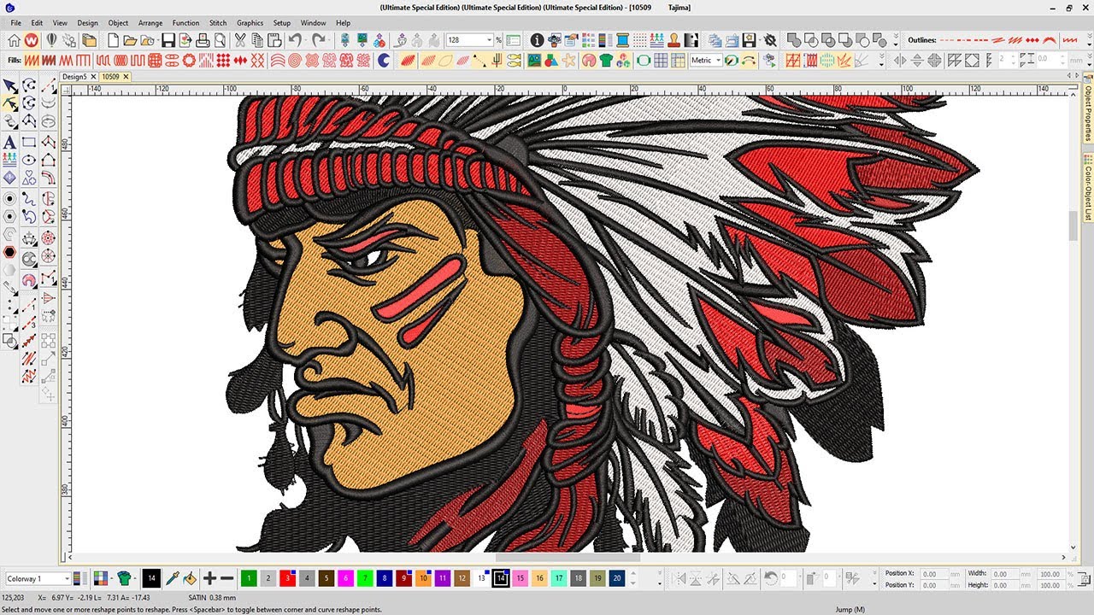Open the design information icon
This screenshot has width=1094, height=615.
point(536,40)
